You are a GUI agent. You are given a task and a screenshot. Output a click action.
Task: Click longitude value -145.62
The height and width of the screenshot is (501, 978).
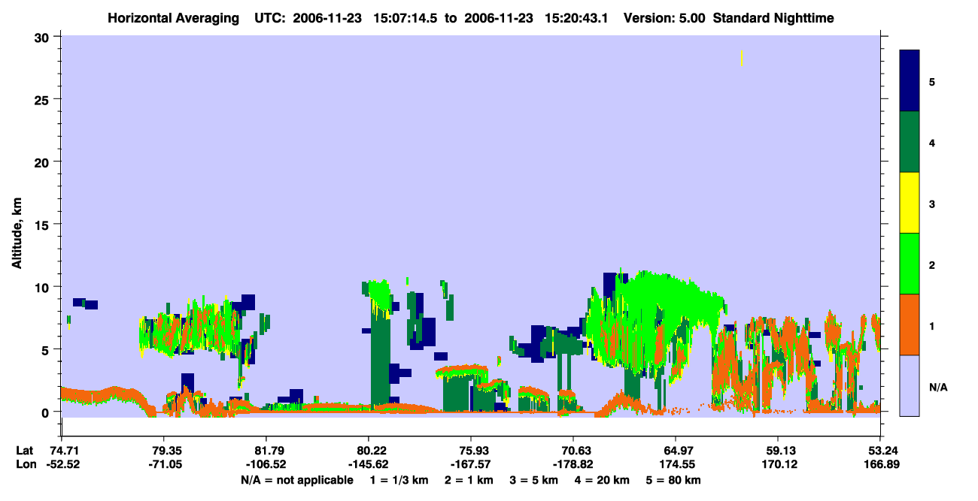pos(369,464)
